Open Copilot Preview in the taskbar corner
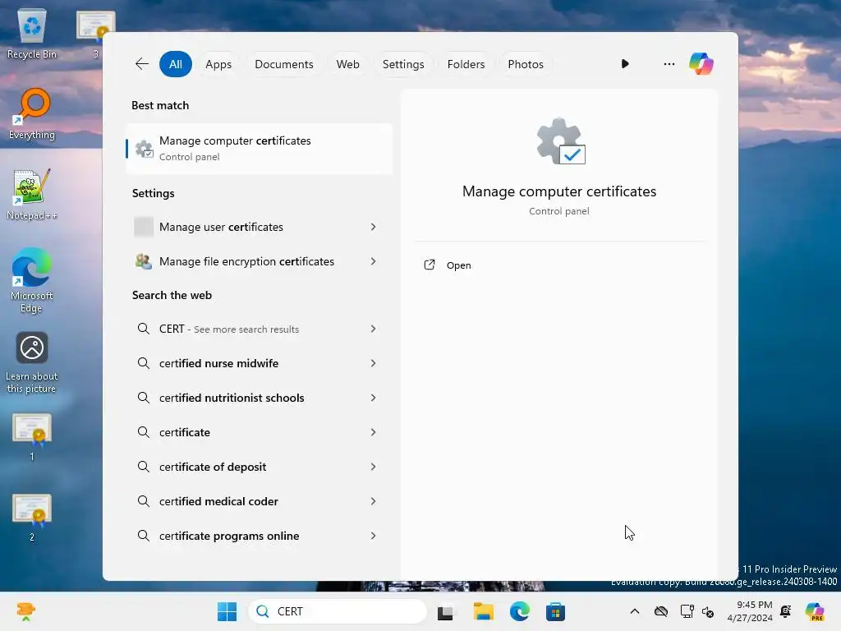841x631 pixels. tap(815, 611)
